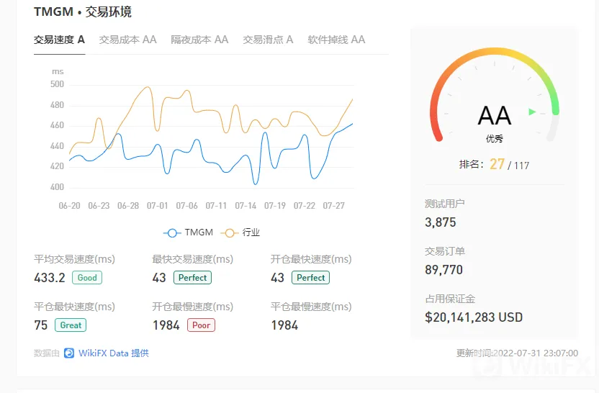599x393 pixels.
Task: Click the 优秀 label under the gauge
Action: click(495, 139)
